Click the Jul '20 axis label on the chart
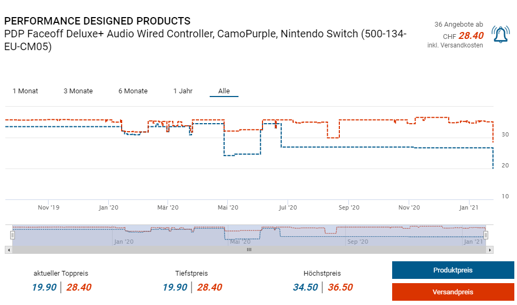Viewport: 517px width, 305px height. click(x=288, y=207)
